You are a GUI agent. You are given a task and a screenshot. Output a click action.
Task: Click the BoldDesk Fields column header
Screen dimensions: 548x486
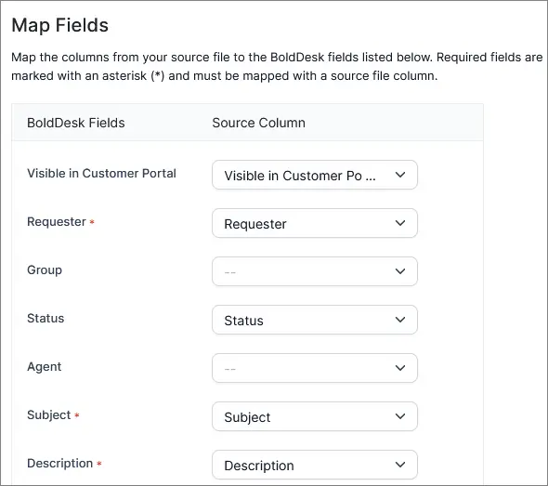pos(76,123)
